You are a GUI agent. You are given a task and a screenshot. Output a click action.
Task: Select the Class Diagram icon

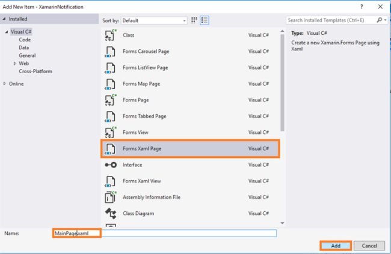coord(110,213)
